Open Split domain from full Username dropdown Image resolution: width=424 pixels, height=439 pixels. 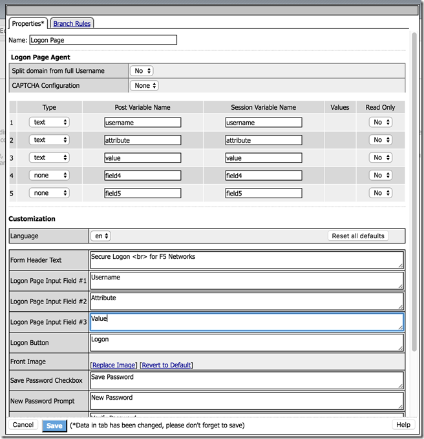142,70
